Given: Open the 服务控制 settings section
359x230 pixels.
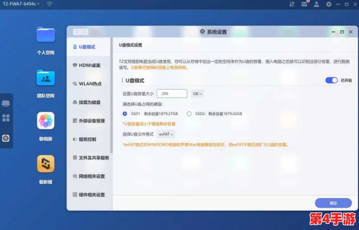Looking at the screenshot, I should [x=89, y=139].
